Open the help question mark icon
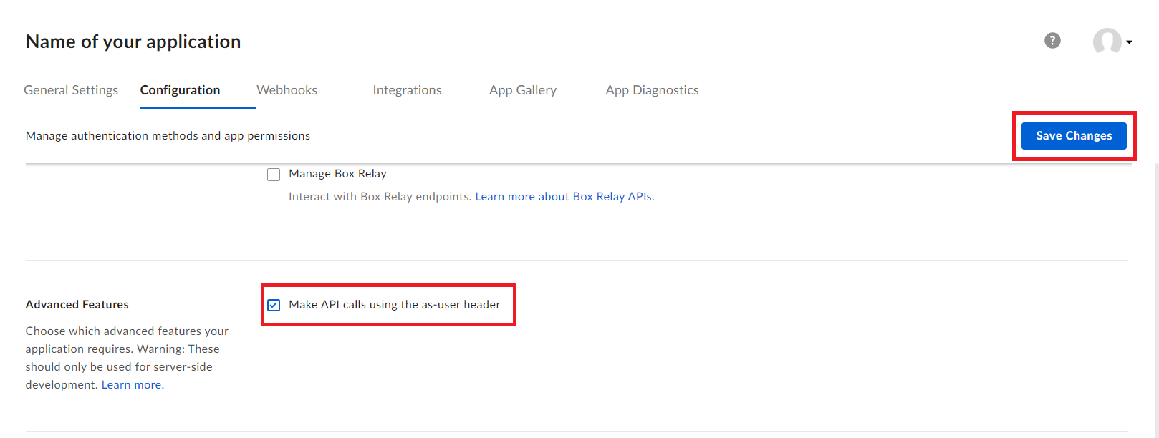The image size is (1159, 438). (1052, 41)
